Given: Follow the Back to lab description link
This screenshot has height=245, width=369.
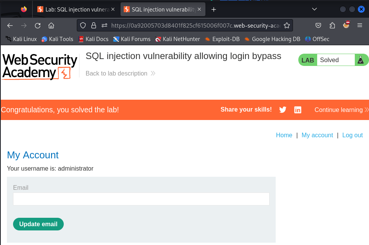Looking at the screenshot, I should click(x=116, y=73).
